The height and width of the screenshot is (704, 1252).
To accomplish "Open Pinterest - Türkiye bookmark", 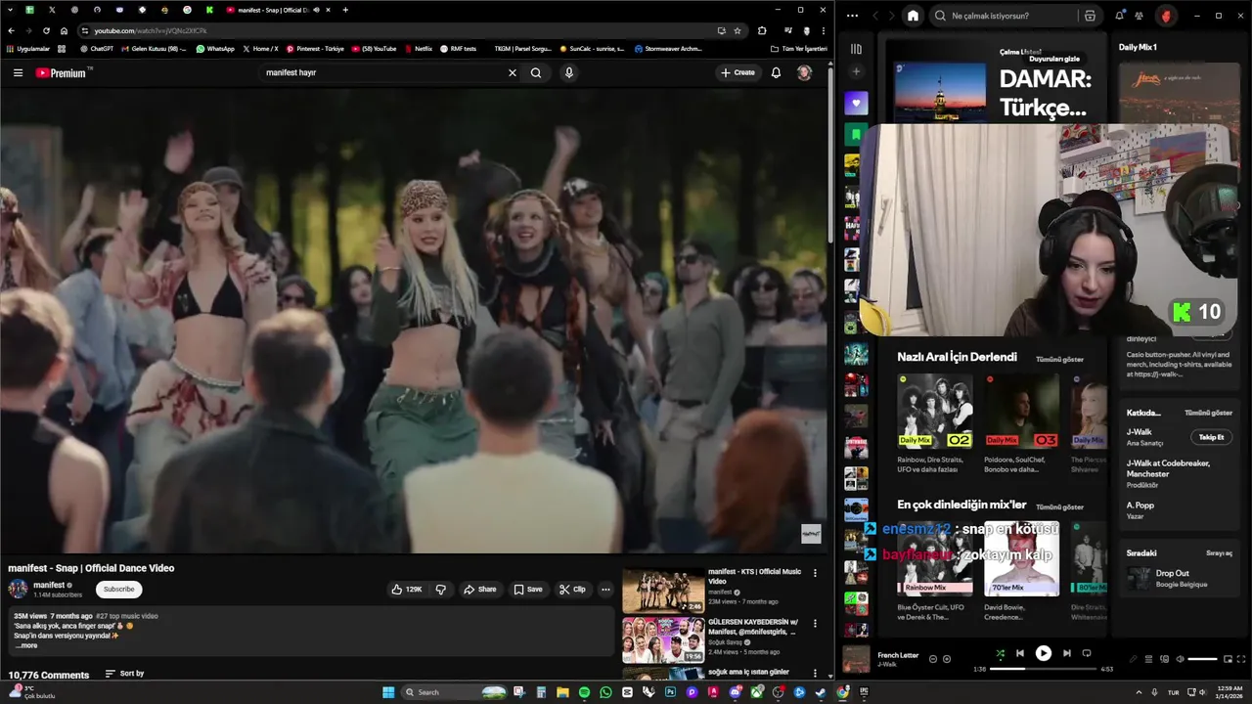I will point(315,48).
